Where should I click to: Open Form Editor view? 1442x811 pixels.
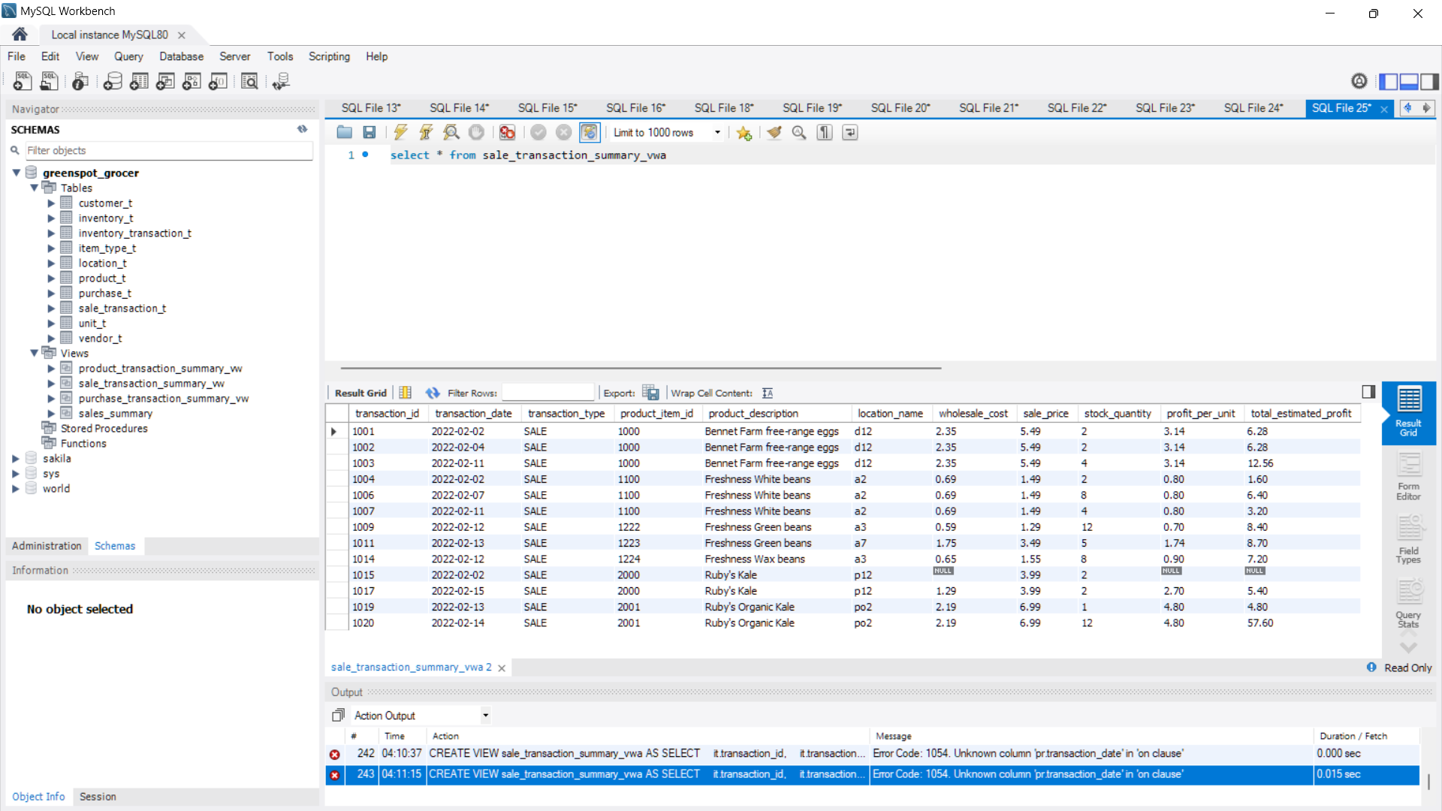tap(1409, 477)
